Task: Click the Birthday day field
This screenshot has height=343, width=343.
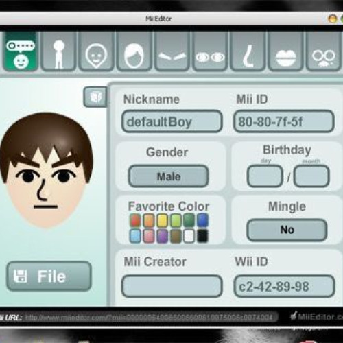Action: click(x=265, y=176)
